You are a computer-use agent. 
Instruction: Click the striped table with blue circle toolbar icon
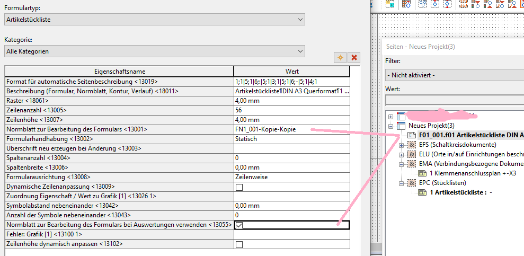click(x=406, y=4)
